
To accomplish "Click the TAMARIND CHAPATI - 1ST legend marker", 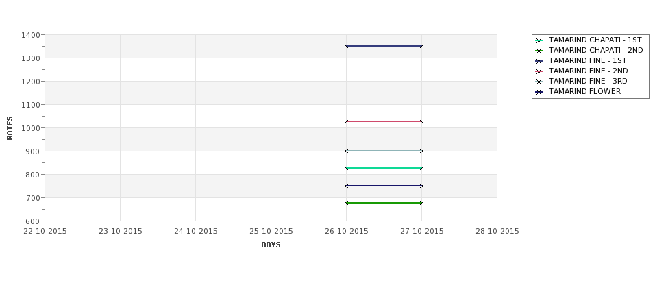I will point(539,40).
